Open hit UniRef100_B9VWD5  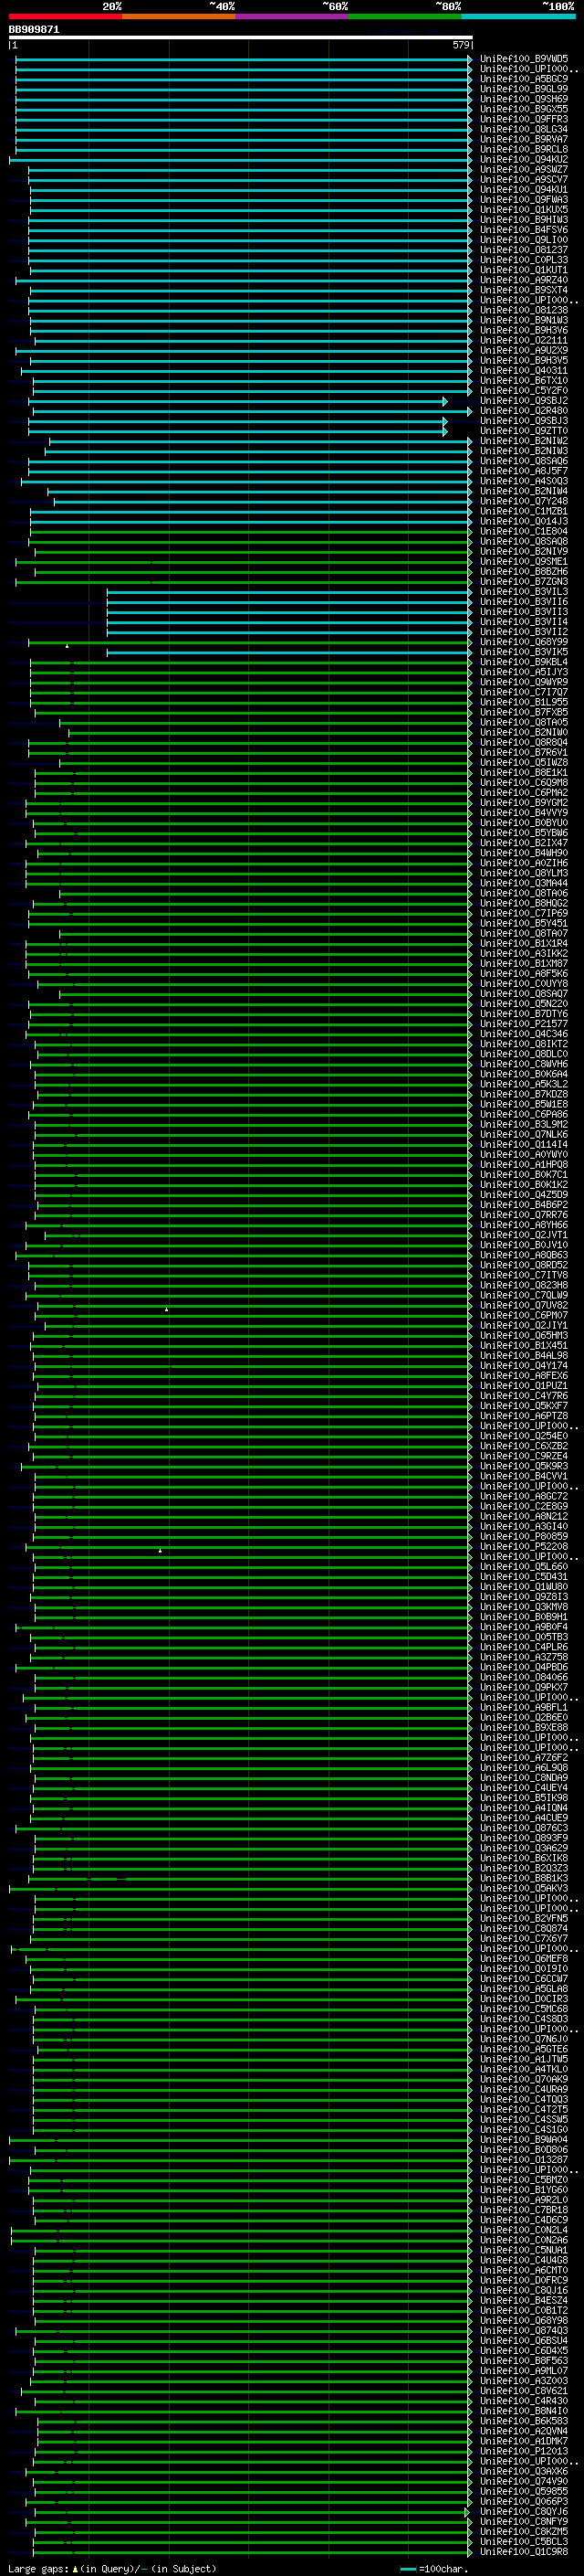point(524,59)
